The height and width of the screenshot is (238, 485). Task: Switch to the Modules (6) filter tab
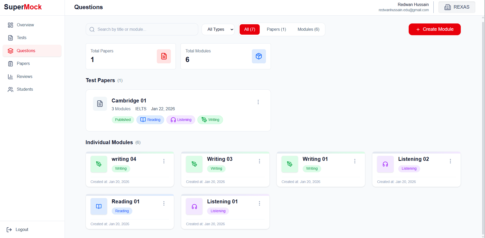308,29
